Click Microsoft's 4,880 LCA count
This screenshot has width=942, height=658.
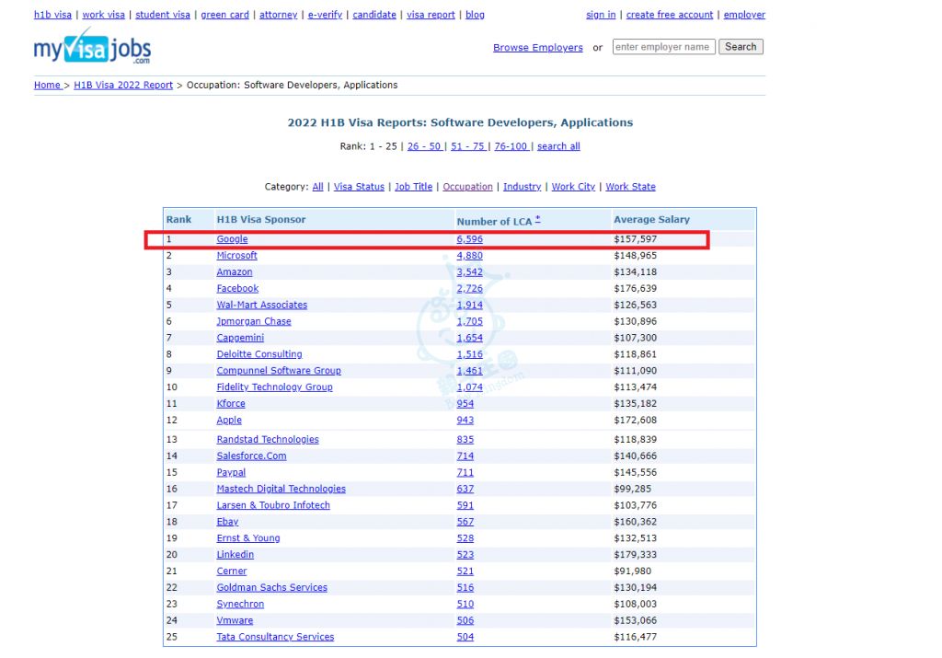coord(469,256)
